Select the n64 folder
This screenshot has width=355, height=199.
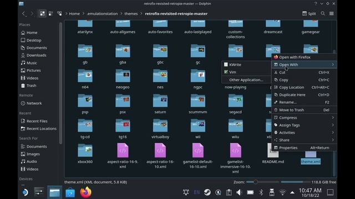pyautogui.click(x=85, y=79)
